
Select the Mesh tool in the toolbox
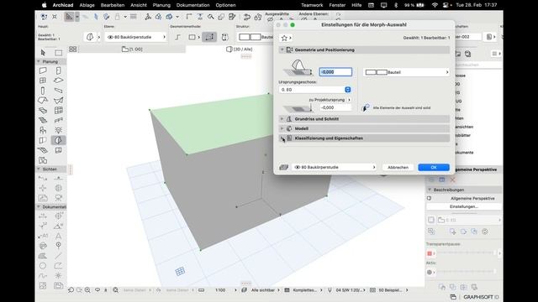coord(43,150)
